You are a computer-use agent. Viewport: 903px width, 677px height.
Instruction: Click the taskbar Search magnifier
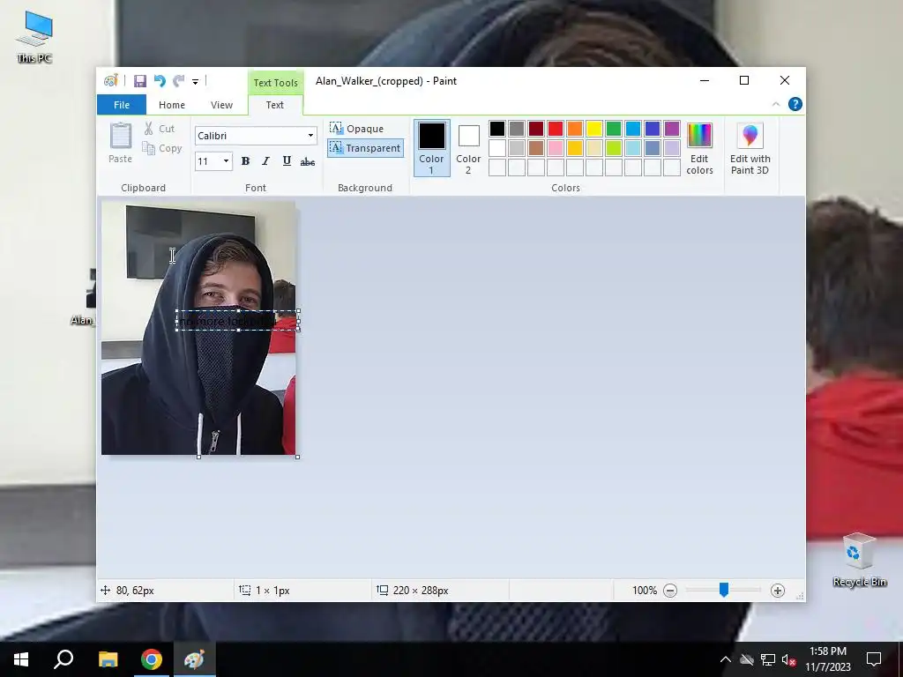(63, 659)
